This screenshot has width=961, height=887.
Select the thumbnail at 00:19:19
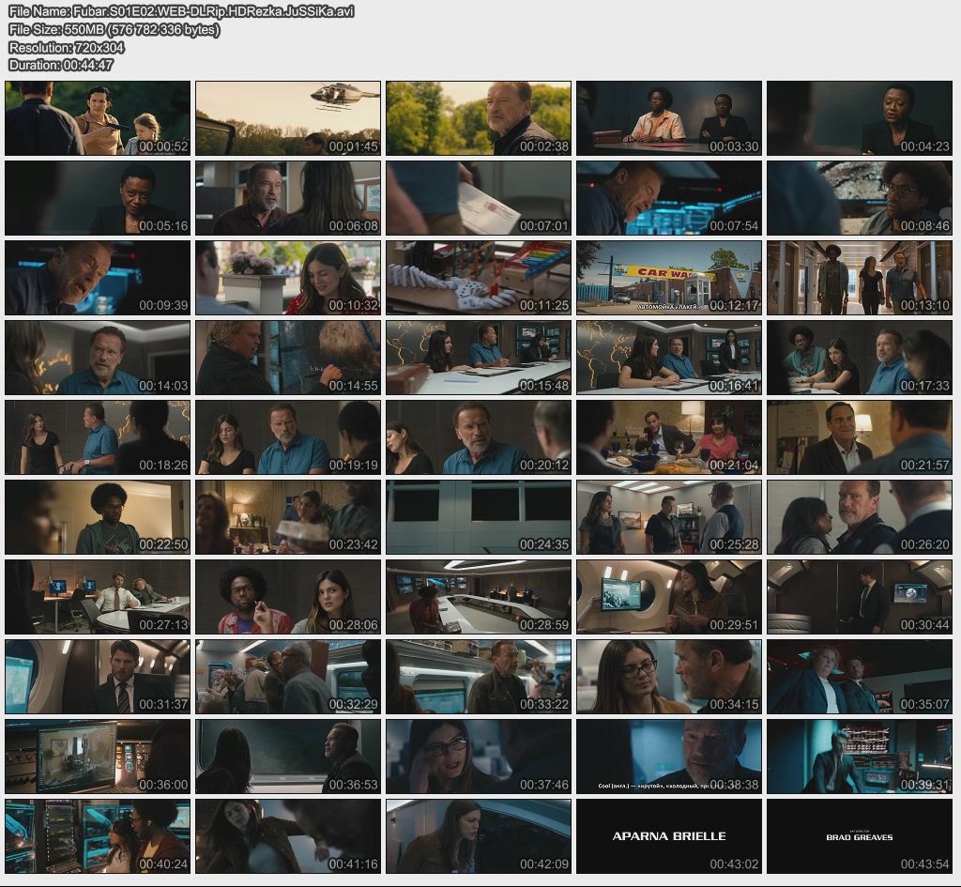click(x=288, y=437)
